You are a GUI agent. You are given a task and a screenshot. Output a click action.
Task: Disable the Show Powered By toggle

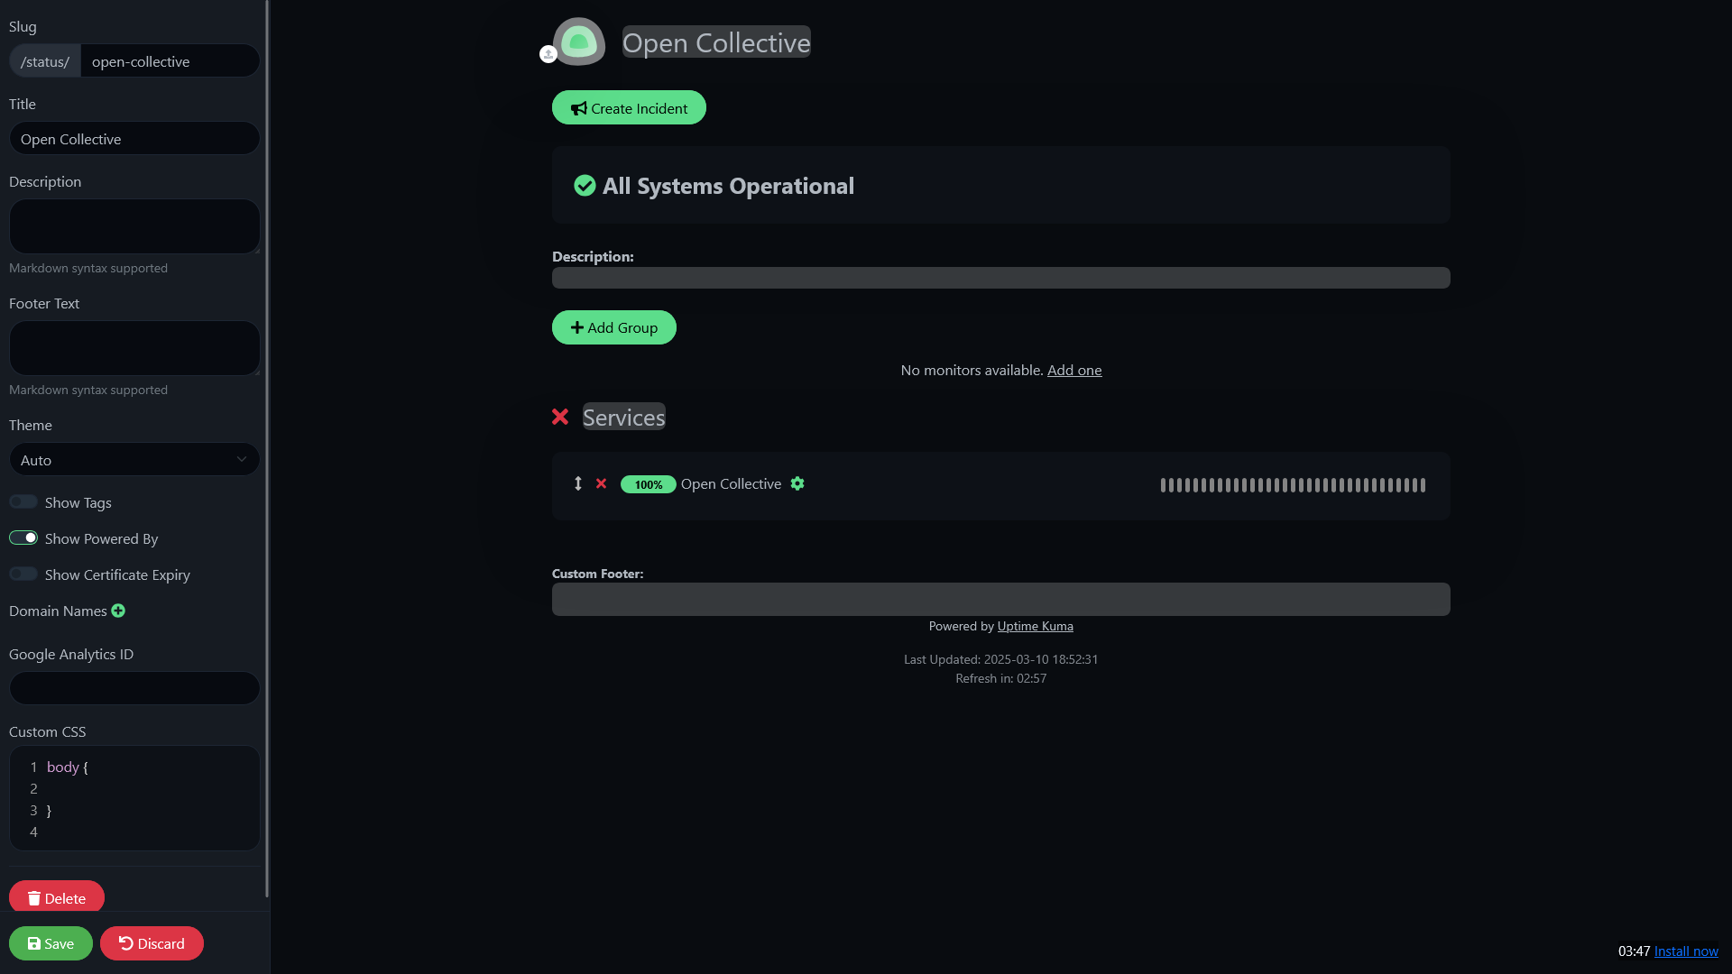(x=23, y=538)
